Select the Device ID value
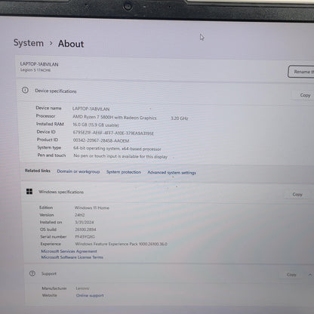Image resolution: width=314 pixels, height=314 pixels. (x=113, y=133)
